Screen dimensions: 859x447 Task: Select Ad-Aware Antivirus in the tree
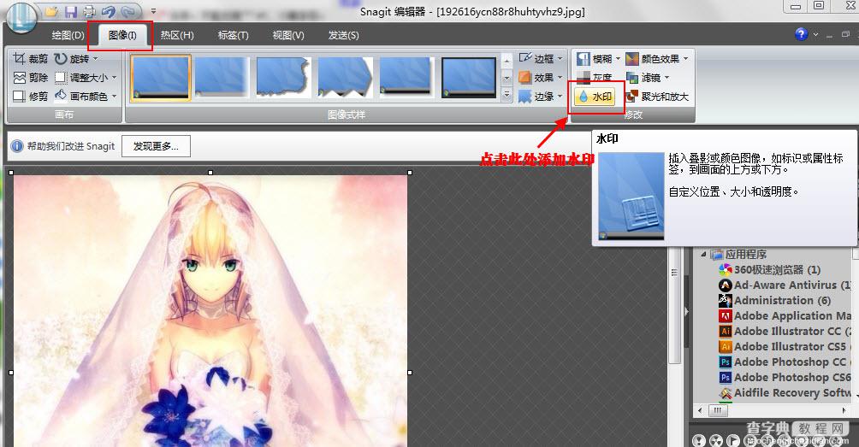(x=785, y=285)
